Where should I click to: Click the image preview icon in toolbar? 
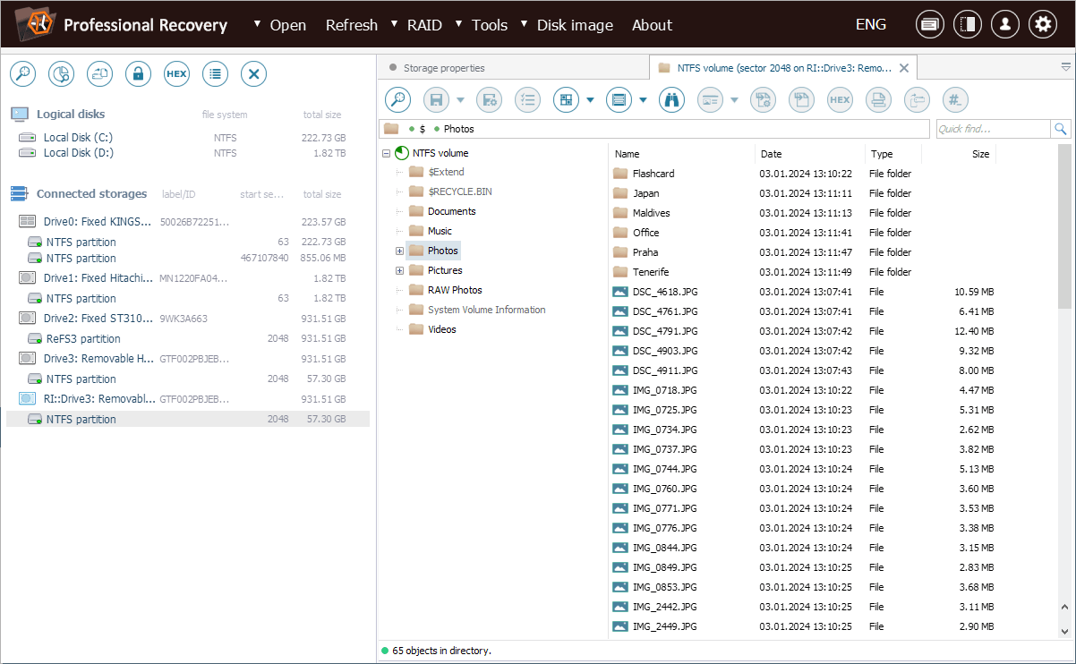(x=710, y=100)
